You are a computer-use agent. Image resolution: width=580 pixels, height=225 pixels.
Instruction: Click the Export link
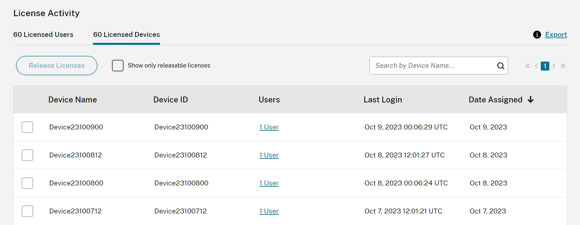[556, 35]
